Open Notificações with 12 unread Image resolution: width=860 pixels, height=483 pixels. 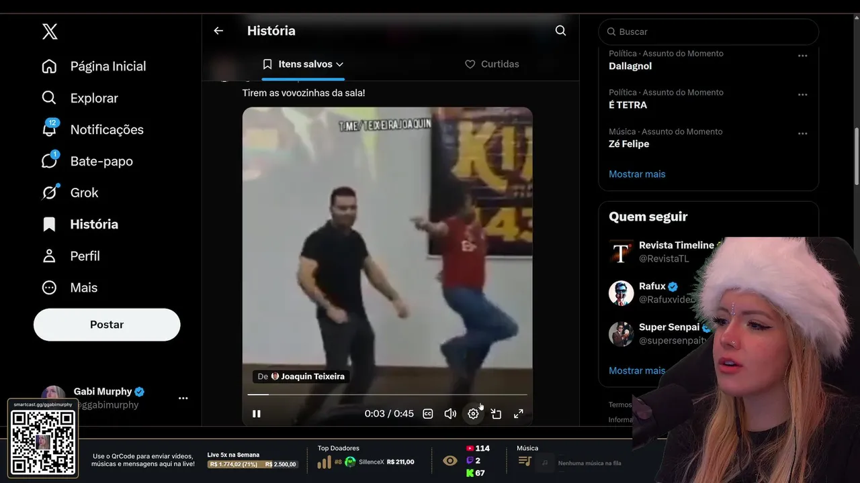coord(93,129)
